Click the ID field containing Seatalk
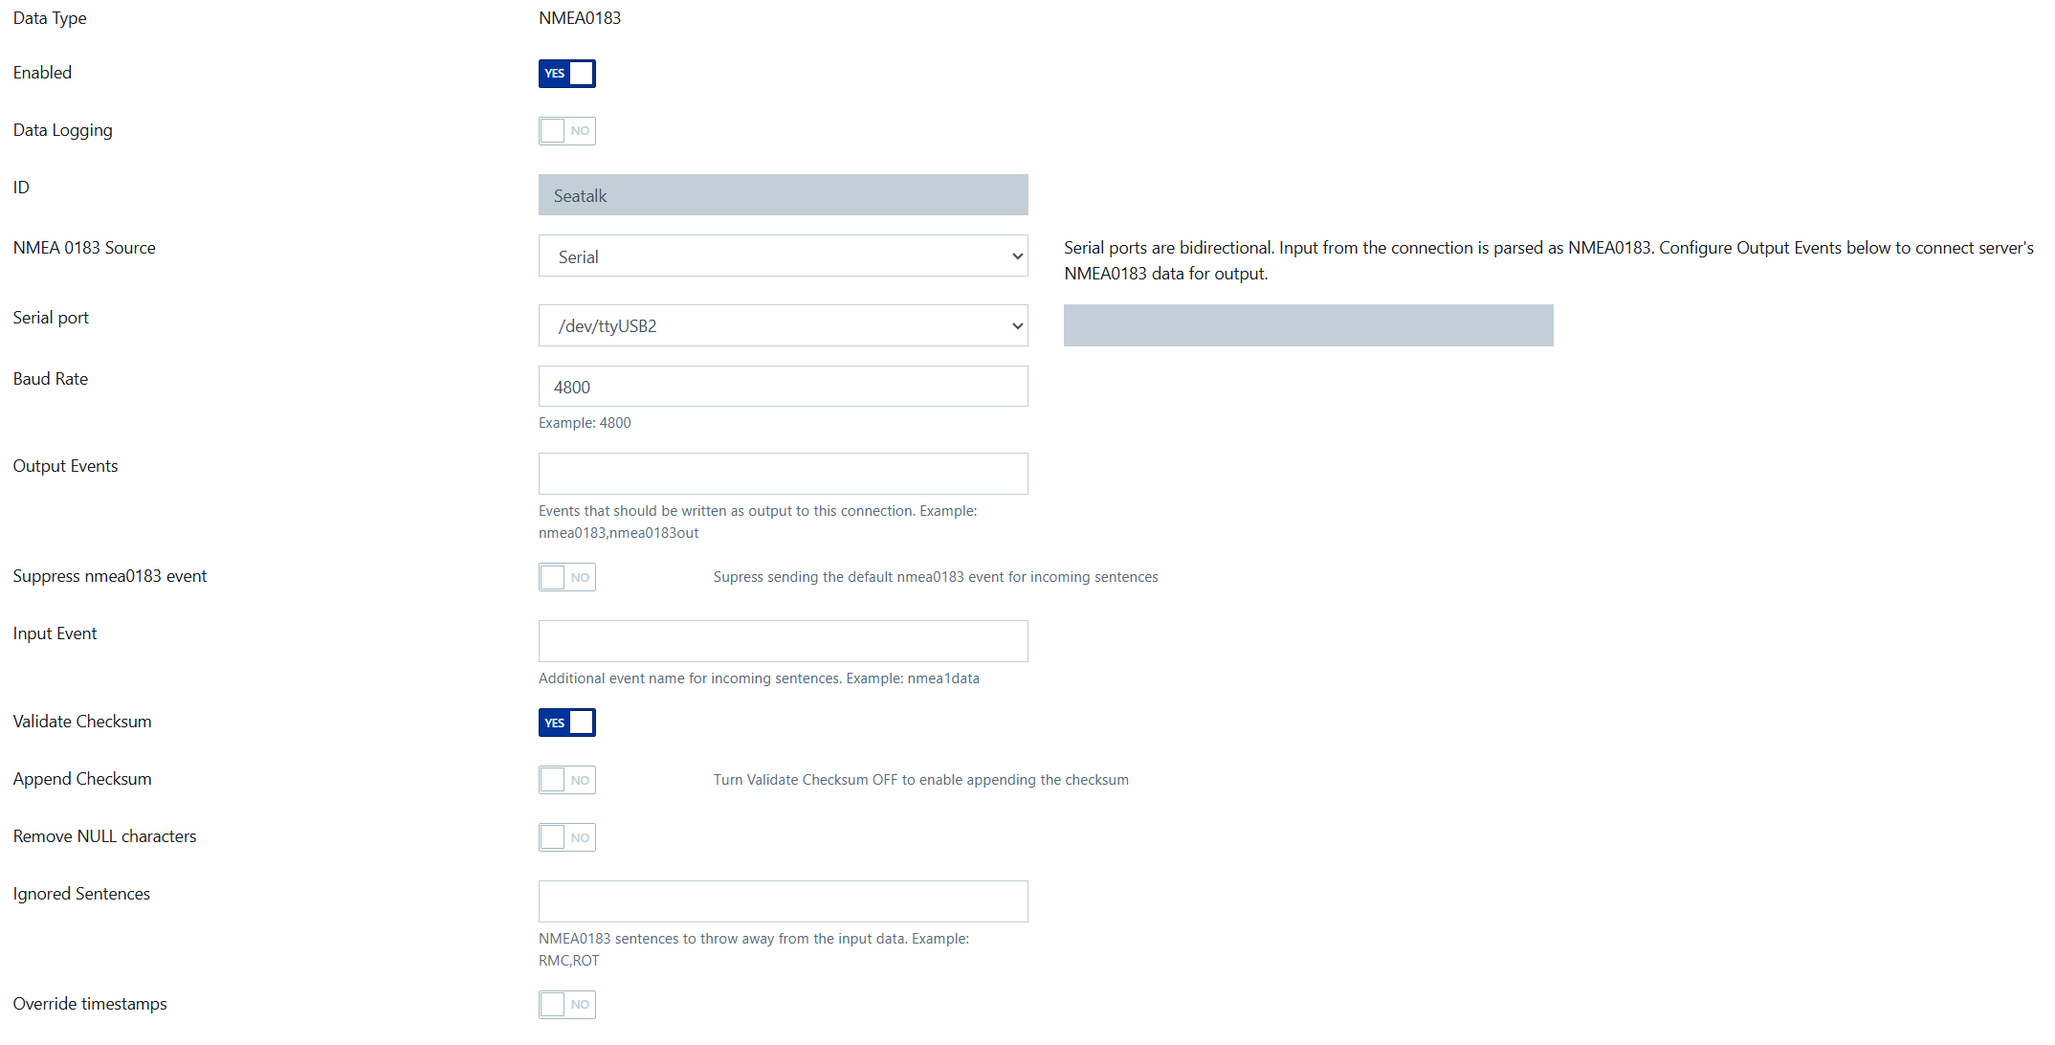This screenshot has width=2055, height=1045. tap(783, 195)
